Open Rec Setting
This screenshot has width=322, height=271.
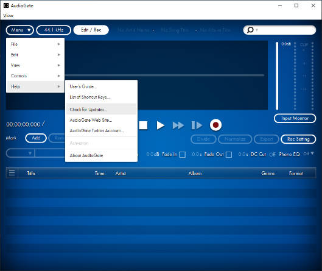298,139
